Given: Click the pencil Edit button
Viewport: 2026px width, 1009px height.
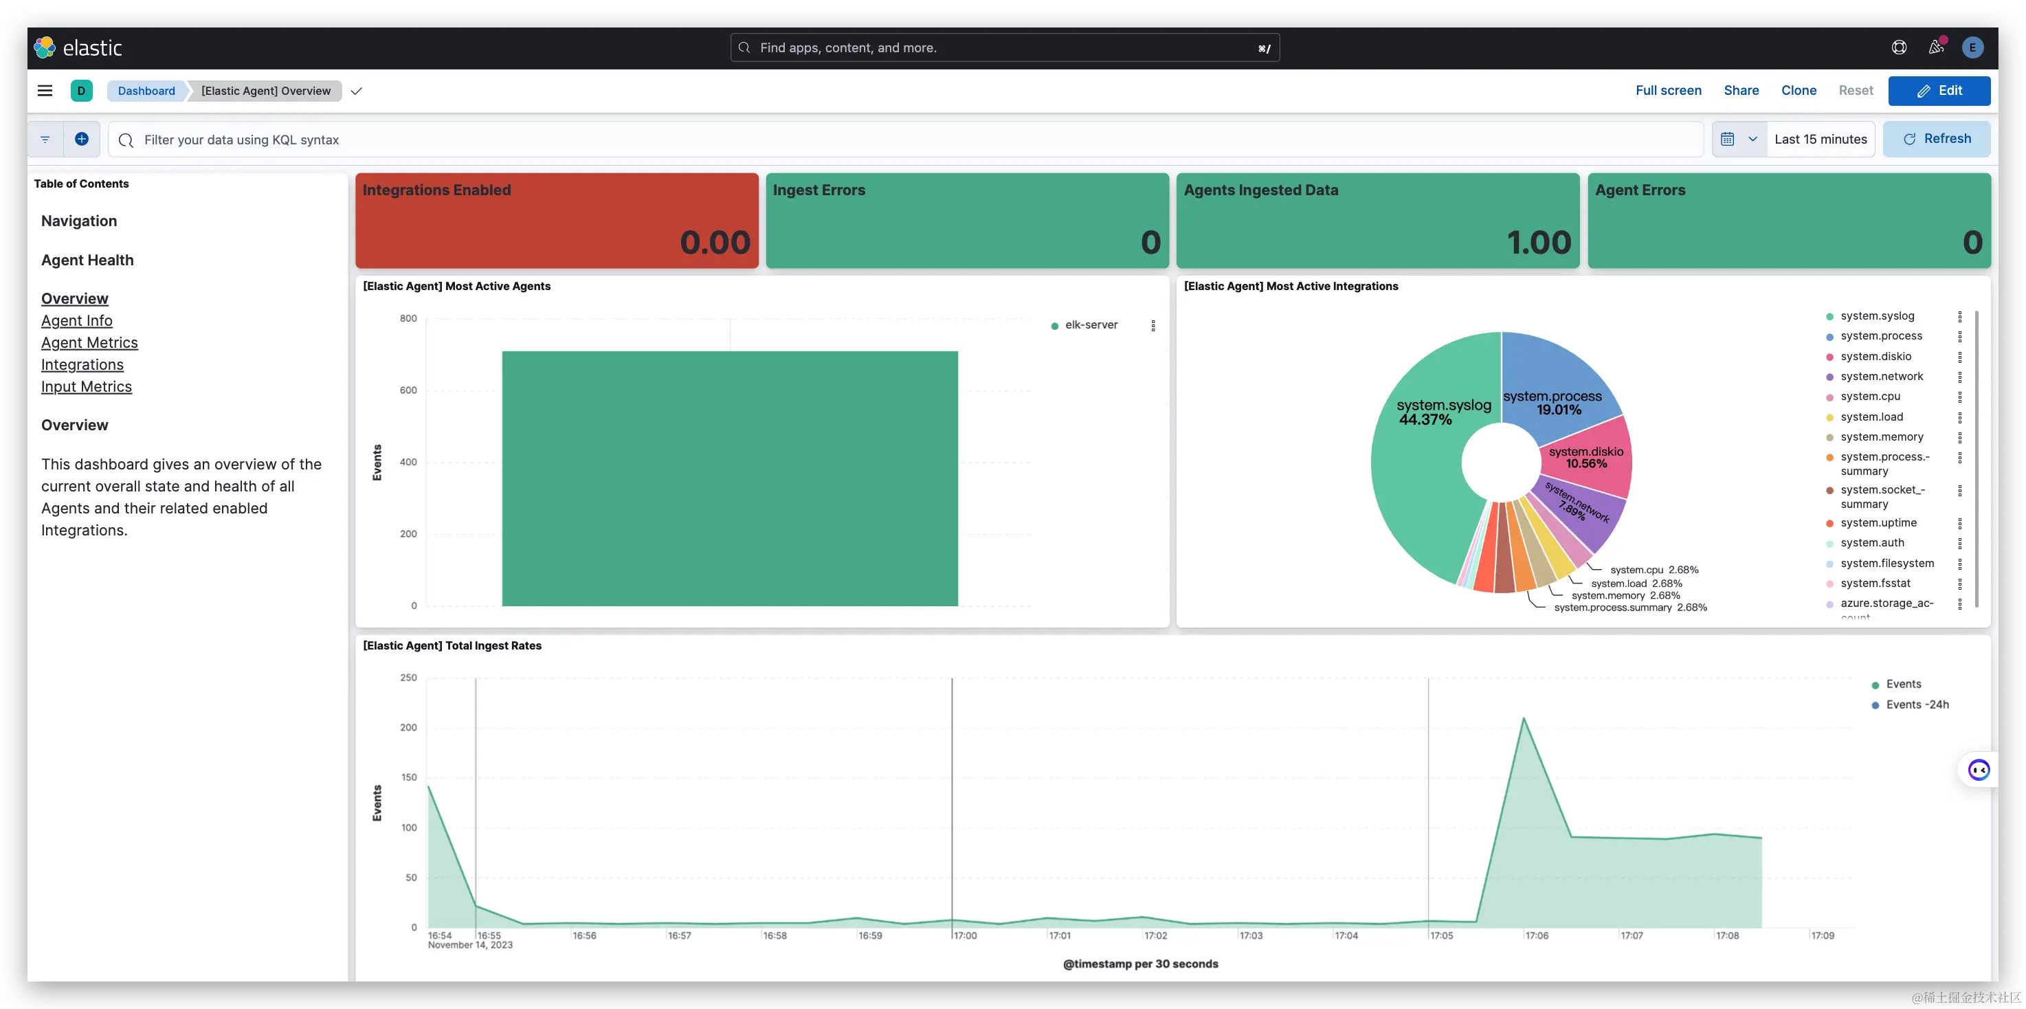Looking at the screenshot, I should [1939, 91].
